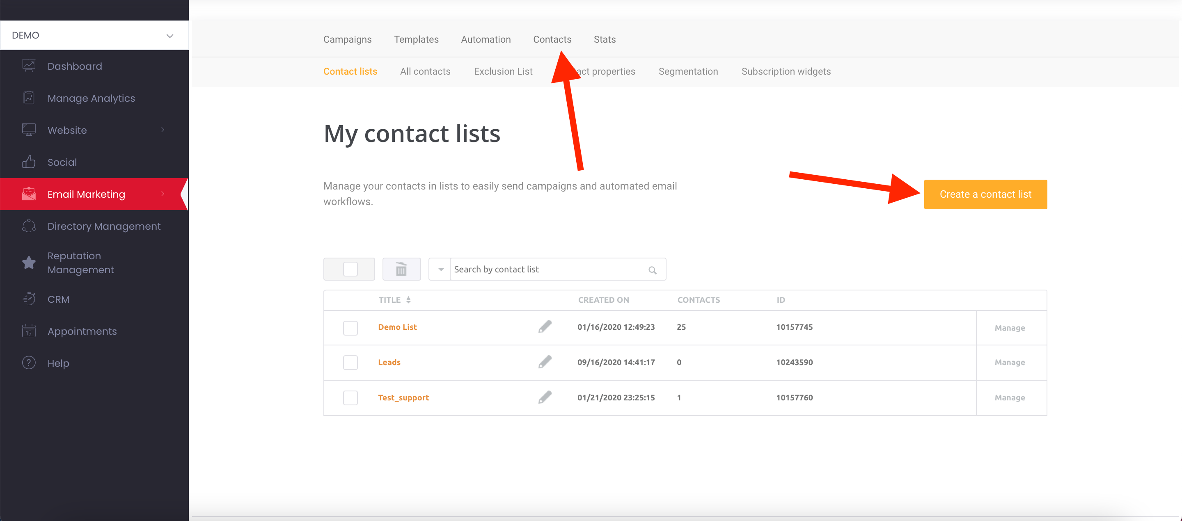Open Reputation Management star icon
This screenshot has height=521, width=1182.
point(29,263)
